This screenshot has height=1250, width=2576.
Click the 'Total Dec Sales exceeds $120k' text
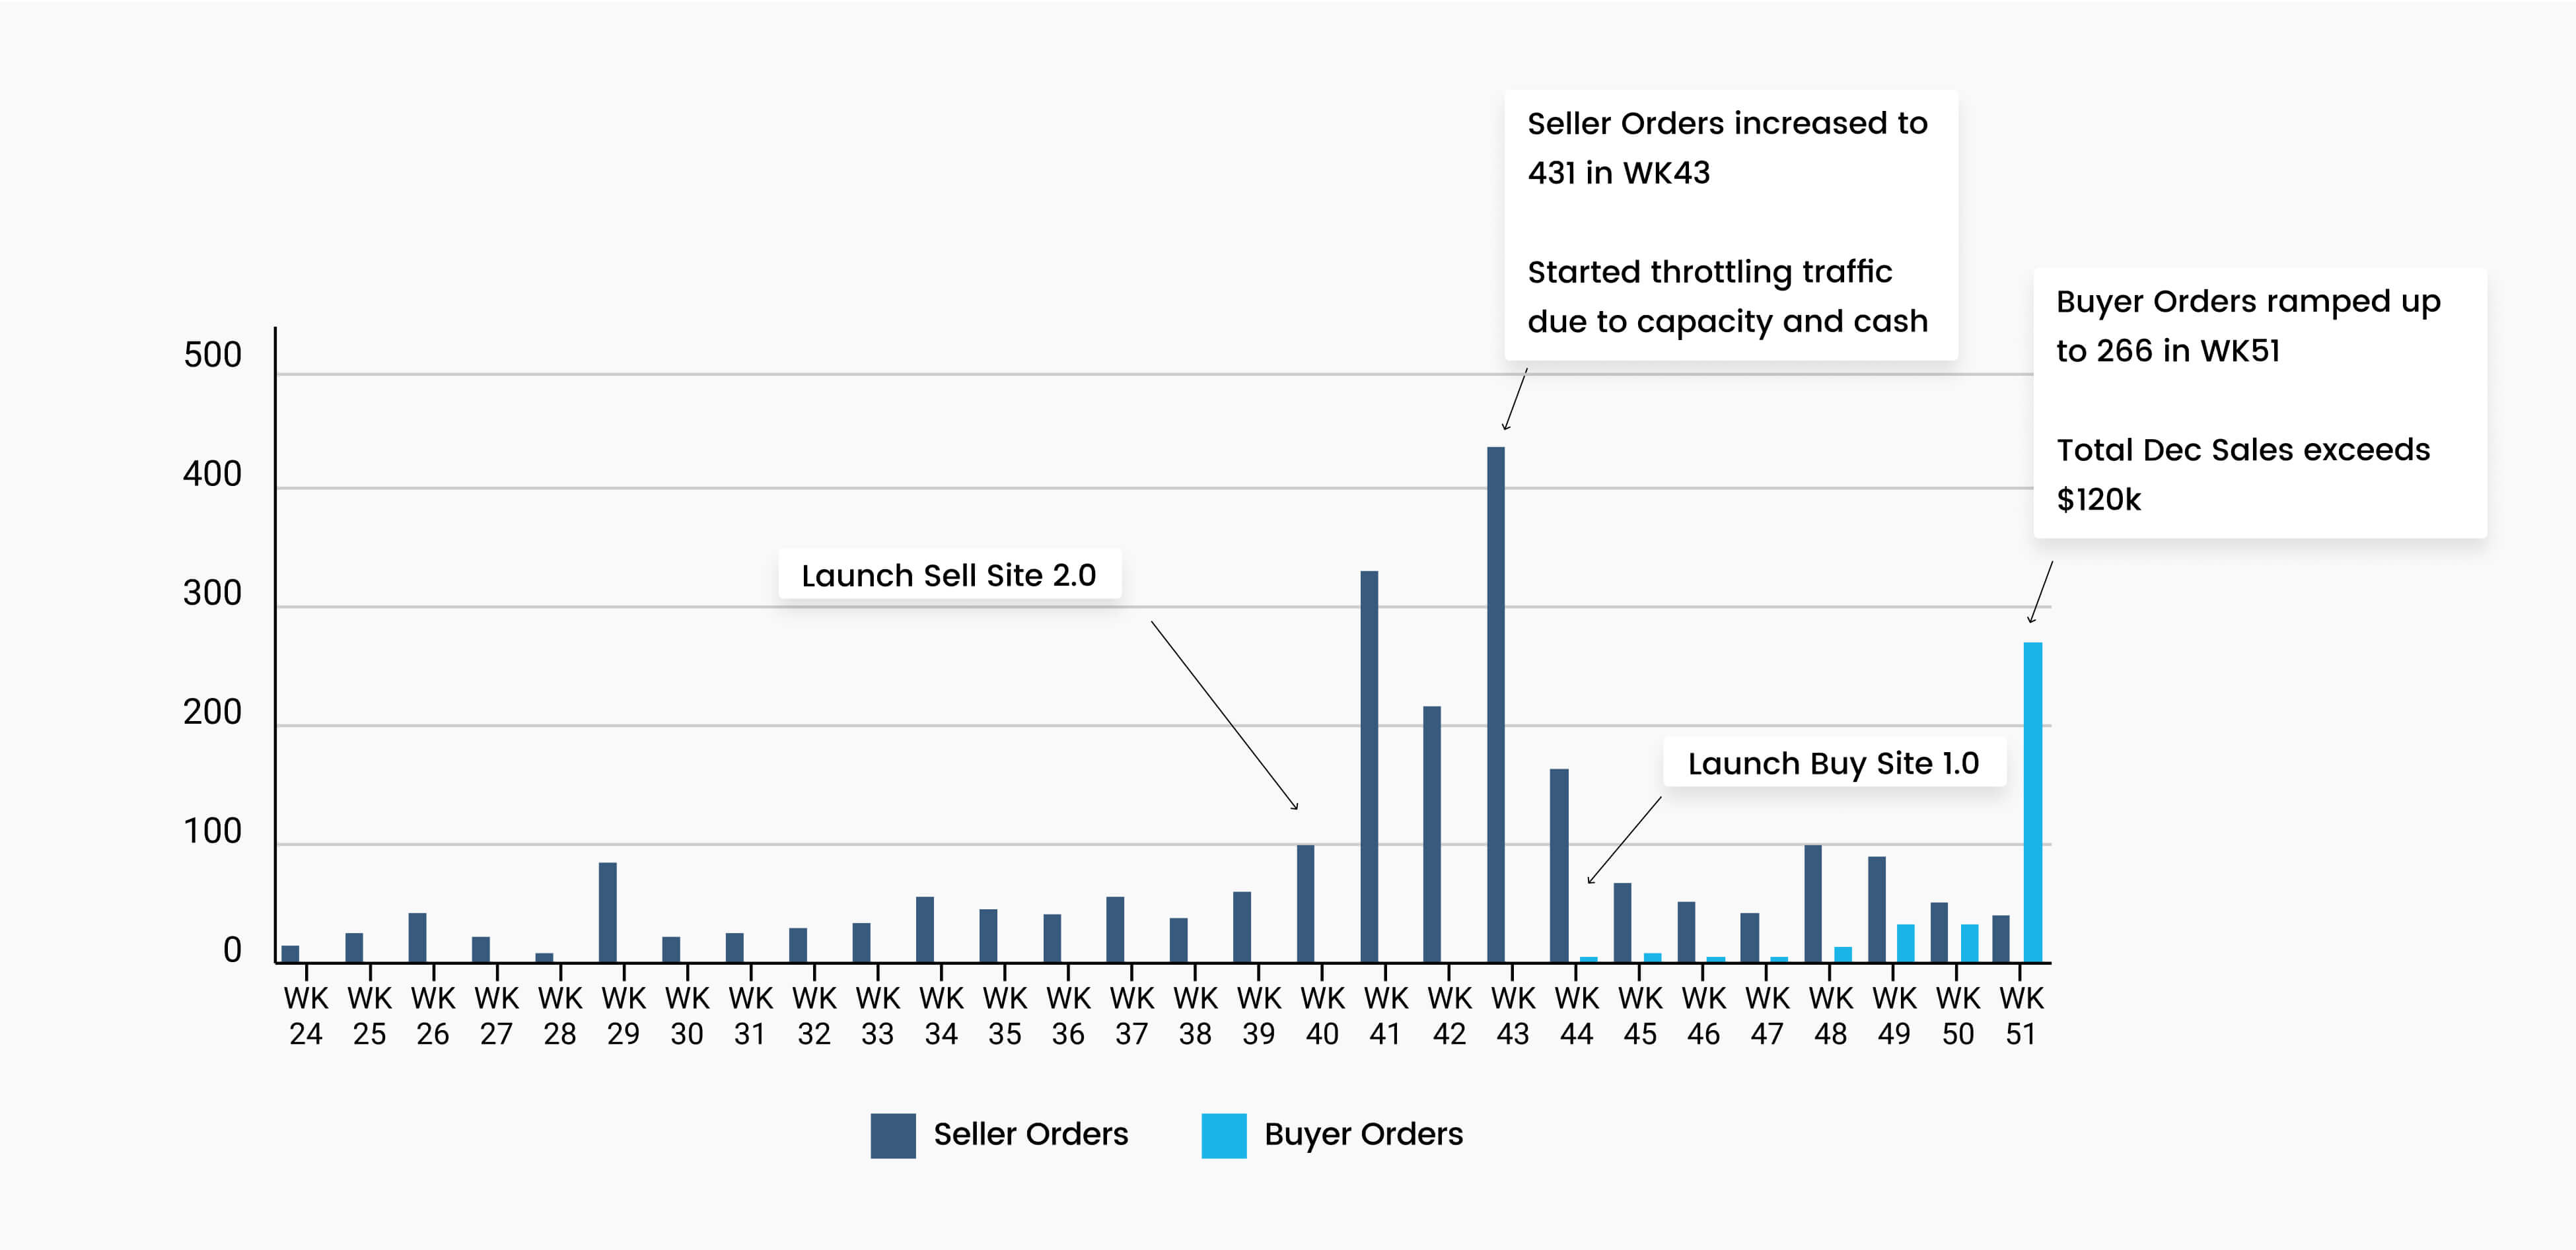pyautogui.click(x=2243, y=474)
